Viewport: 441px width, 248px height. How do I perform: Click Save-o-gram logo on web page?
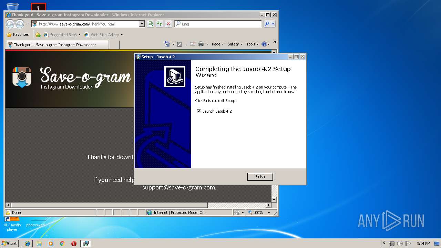point(72,77)
